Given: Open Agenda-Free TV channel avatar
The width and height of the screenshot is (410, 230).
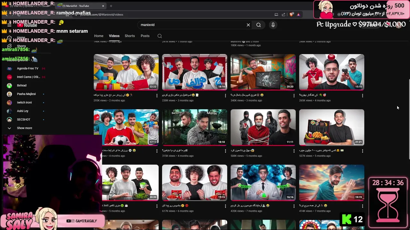Looking at the screenshot, I should click(9, 68).
